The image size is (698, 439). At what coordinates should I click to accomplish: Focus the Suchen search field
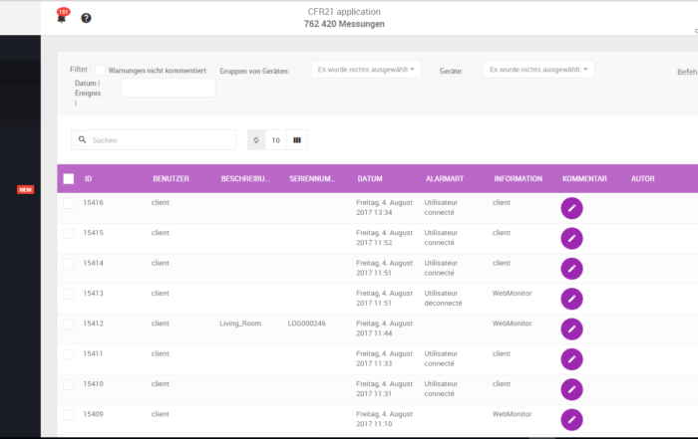154,140
